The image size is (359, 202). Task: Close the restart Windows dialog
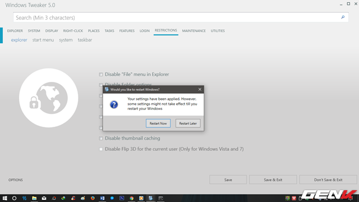pyautogui.click(x=200, y=89)
